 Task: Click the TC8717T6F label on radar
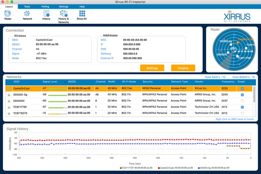244,58
